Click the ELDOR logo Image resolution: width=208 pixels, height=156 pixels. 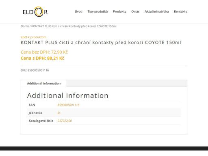click(35, 12)
